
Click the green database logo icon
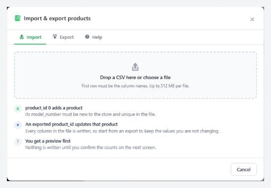coord(18,18)
